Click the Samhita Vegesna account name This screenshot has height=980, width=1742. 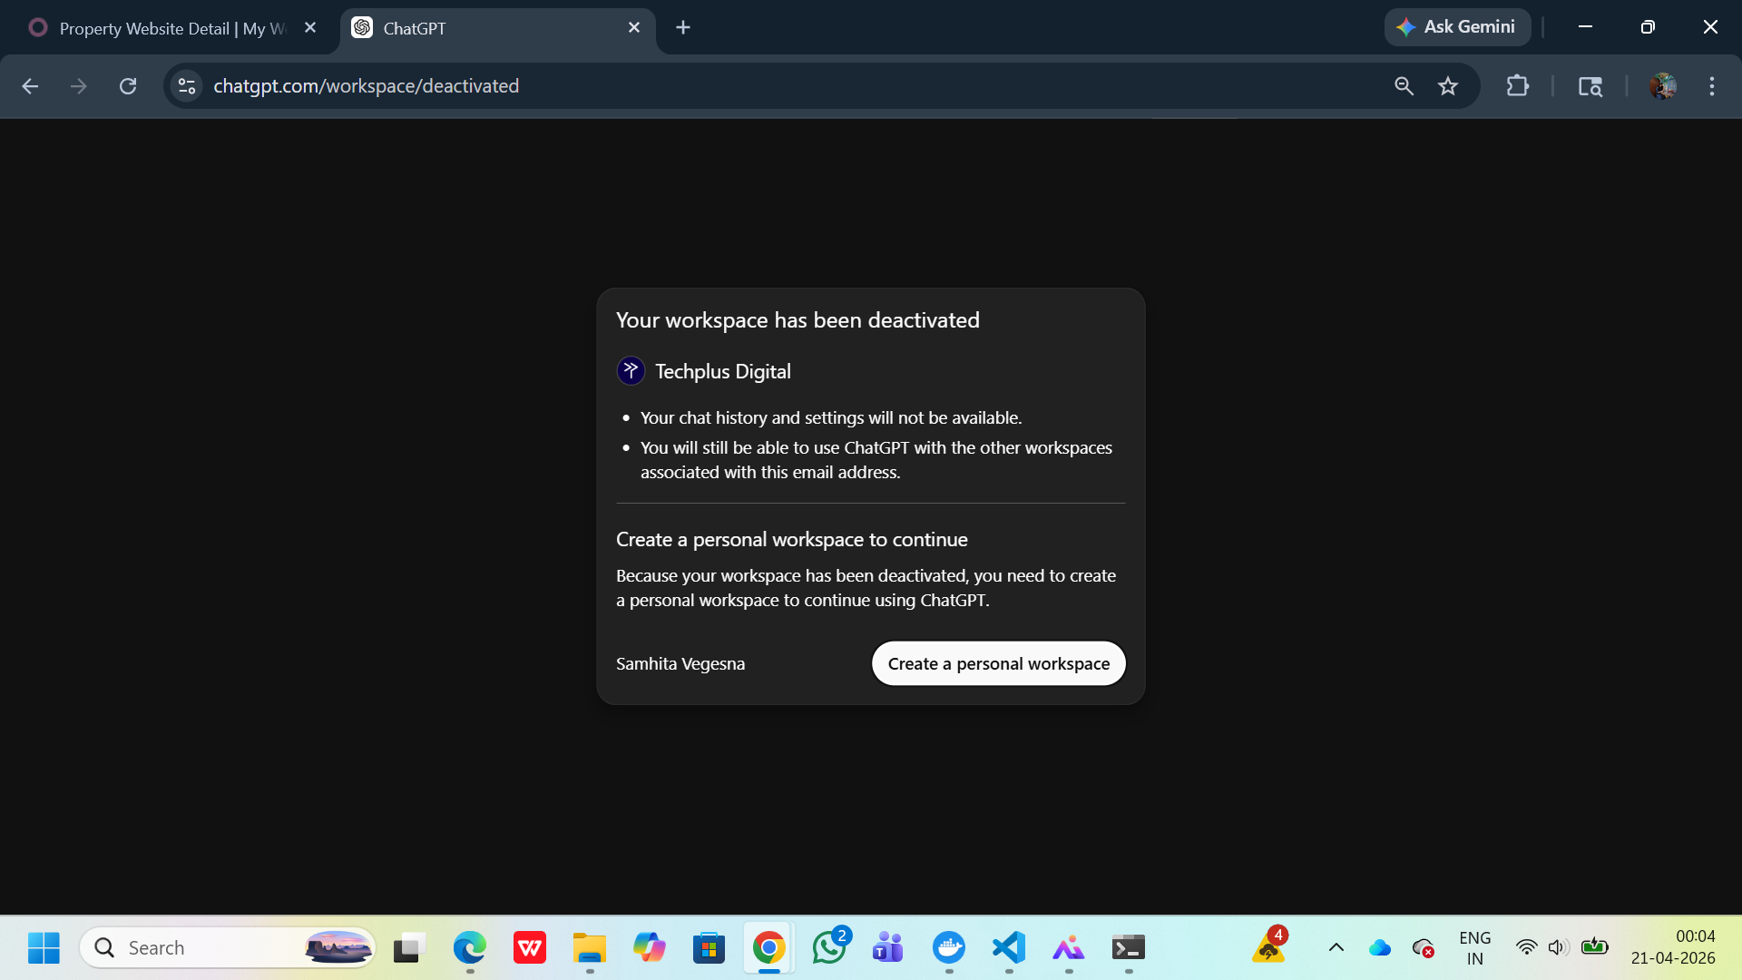click(680, 663)
